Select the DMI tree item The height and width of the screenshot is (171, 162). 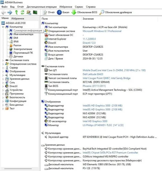click(x=16, y=38)
